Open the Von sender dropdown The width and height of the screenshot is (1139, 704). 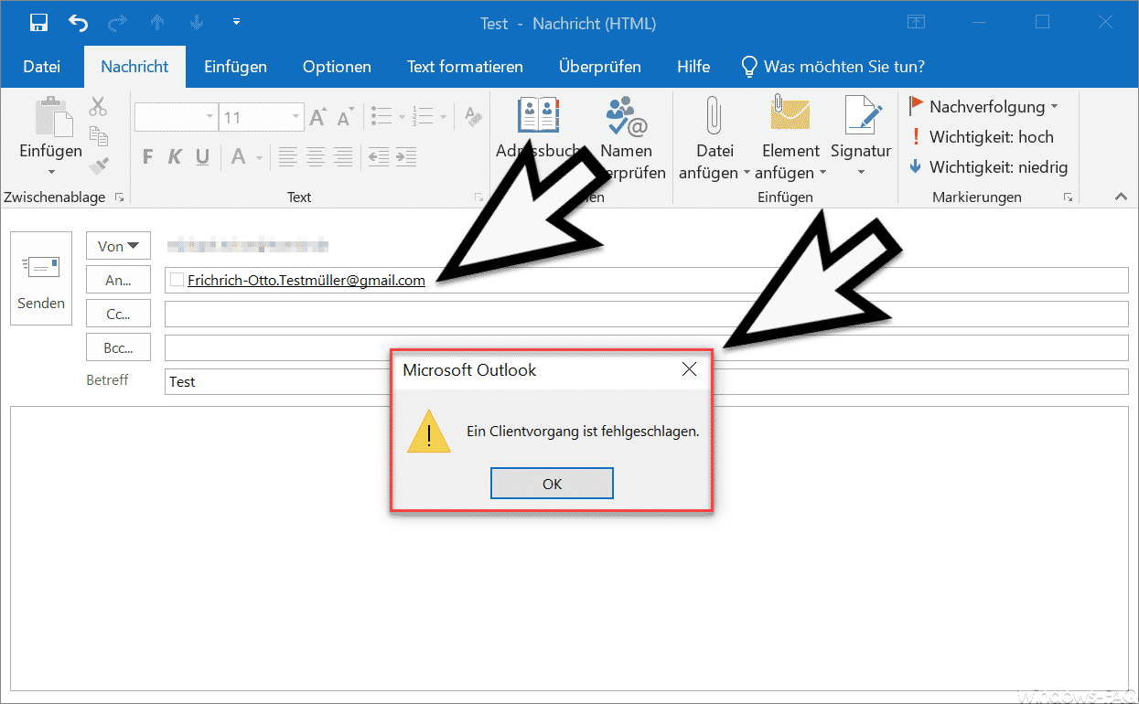pos(119,246)
